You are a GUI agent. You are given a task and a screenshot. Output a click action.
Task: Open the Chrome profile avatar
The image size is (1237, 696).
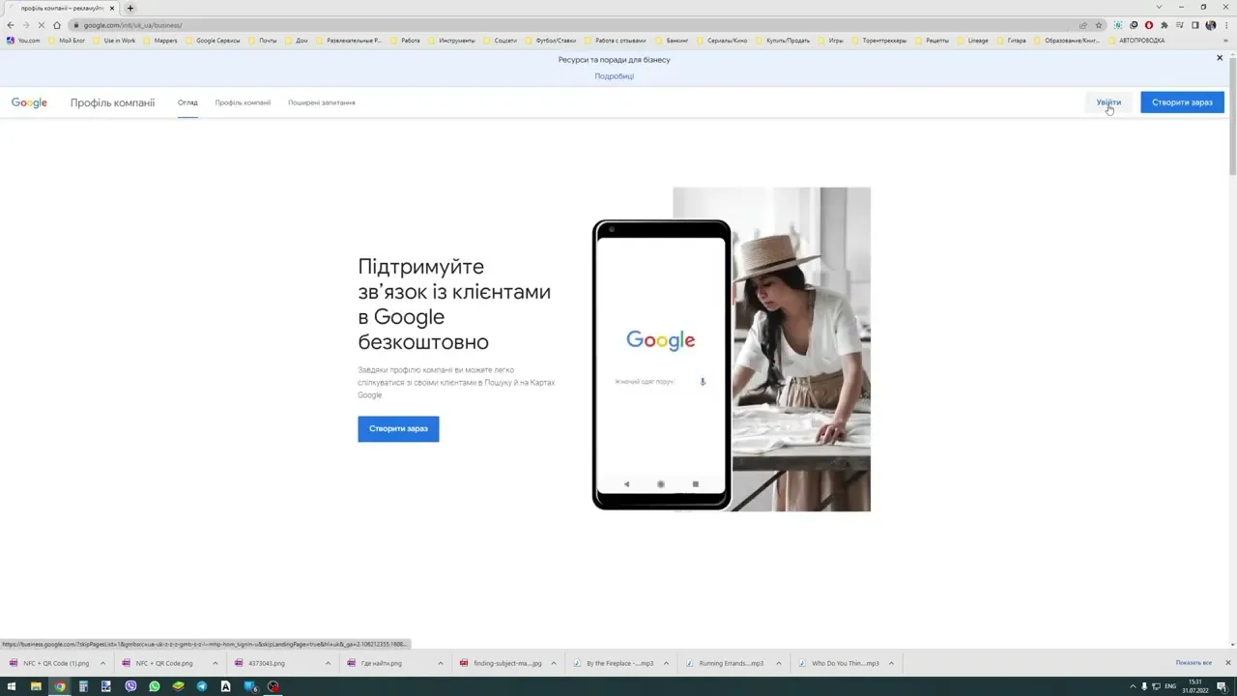(x=1211, y=25)
